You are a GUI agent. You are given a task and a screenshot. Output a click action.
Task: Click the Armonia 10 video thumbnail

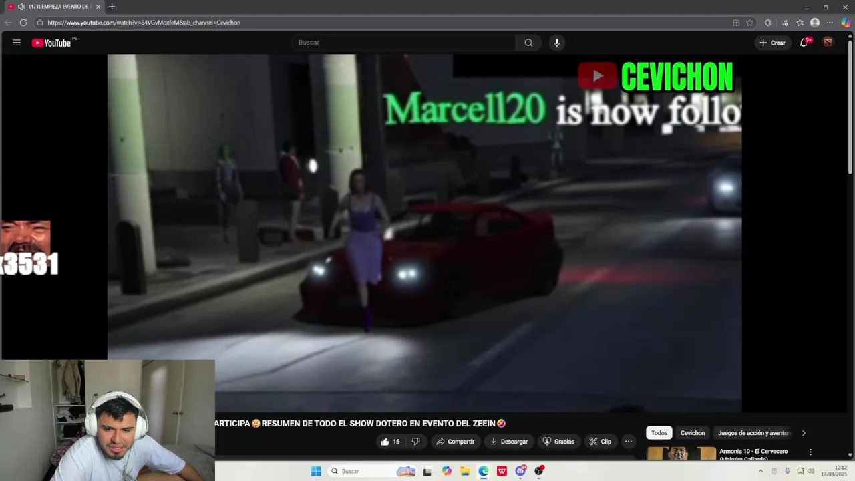681,453
